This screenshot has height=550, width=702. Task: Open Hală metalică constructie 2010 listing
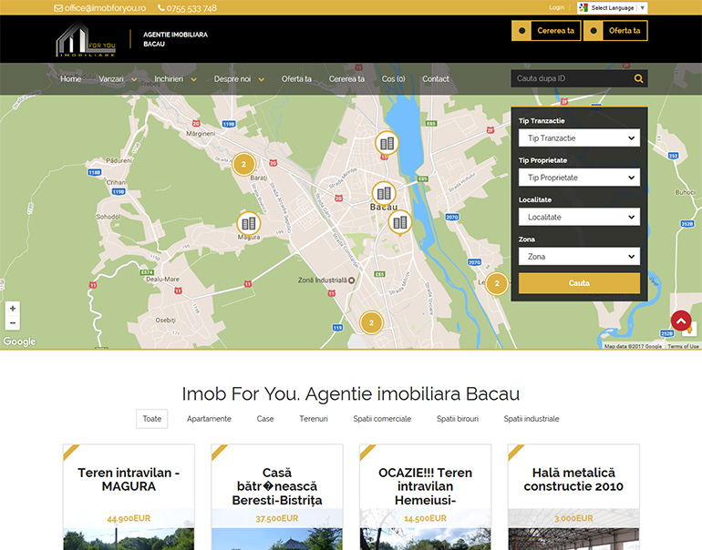point(573,479)
